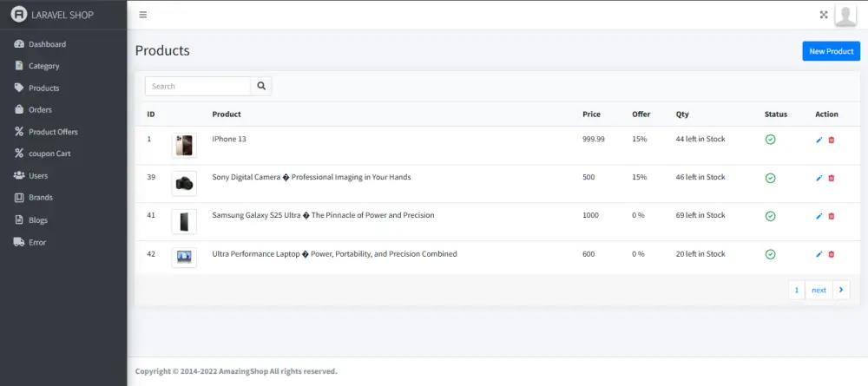Click the Products tag icon

(19, 88)
